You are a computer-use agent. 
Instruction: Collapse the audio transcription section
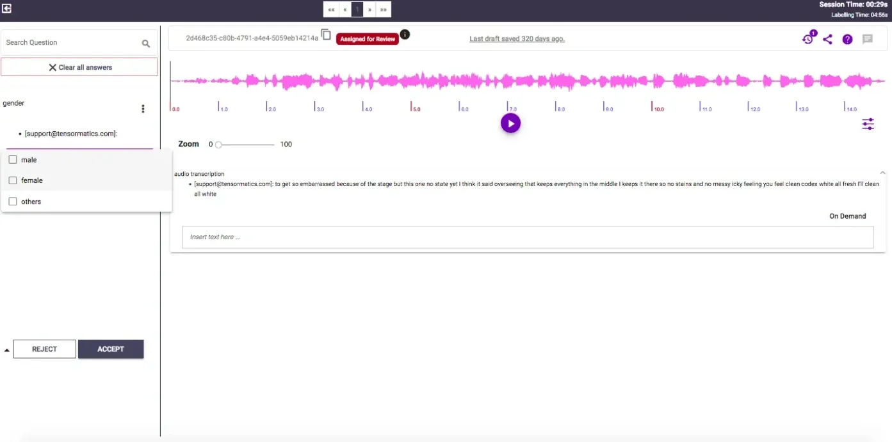click(x=882, y=172)
